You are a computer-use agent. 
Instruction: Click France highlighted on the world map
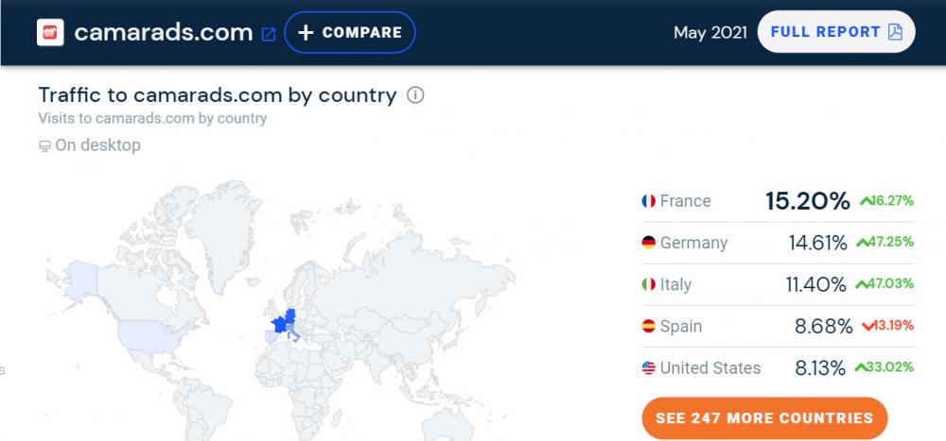280,323
